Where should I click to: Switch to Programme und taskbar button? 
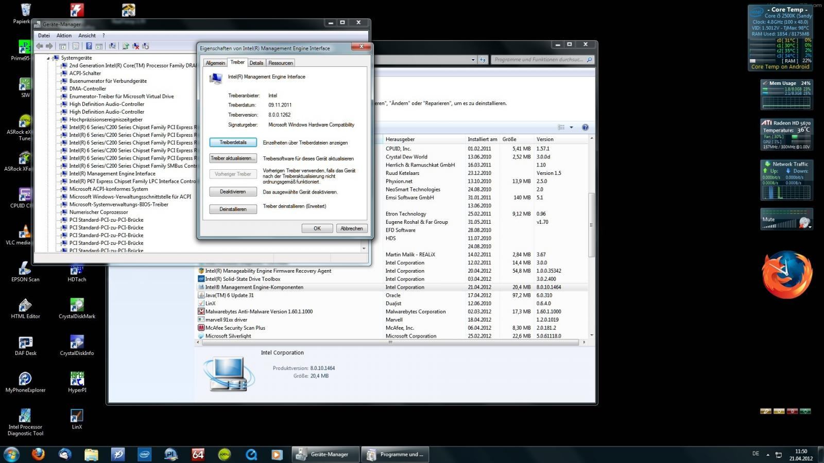[x=395, y=454]
